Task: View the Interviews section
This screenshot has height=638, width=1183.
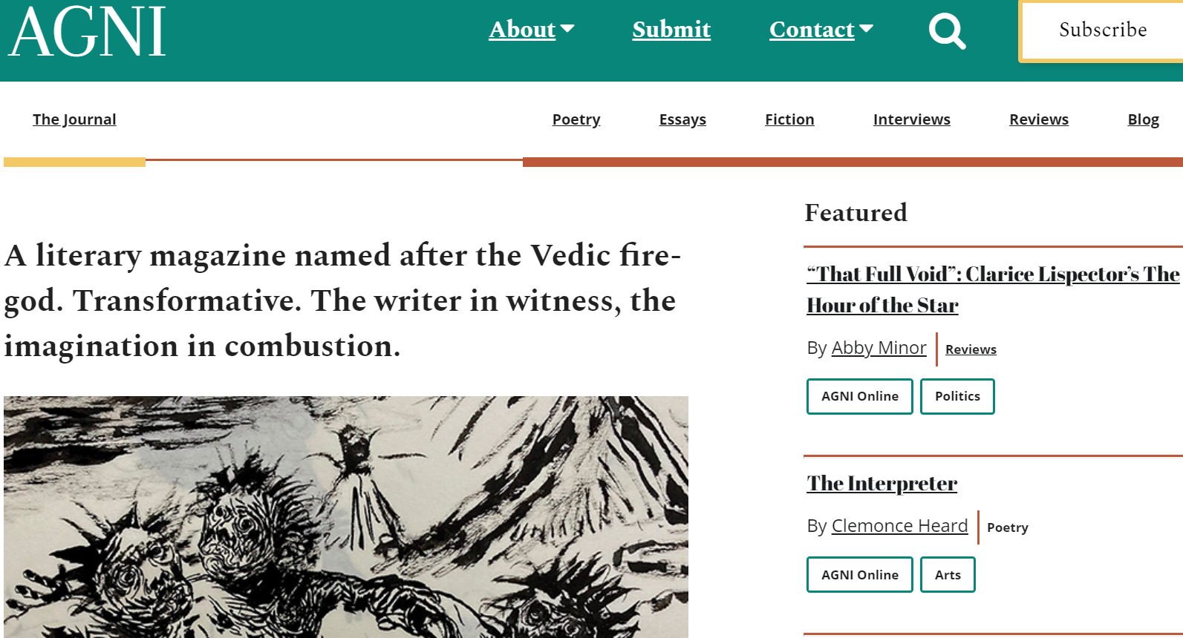Action: pyautogui.click(x=911, y=119)
